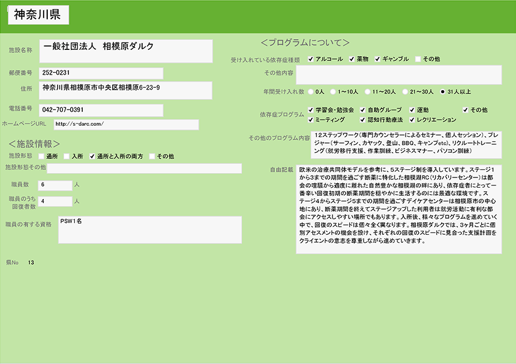The image size is (516, 364).
Task: Click the homepage URL field
Action: (125, 125)
